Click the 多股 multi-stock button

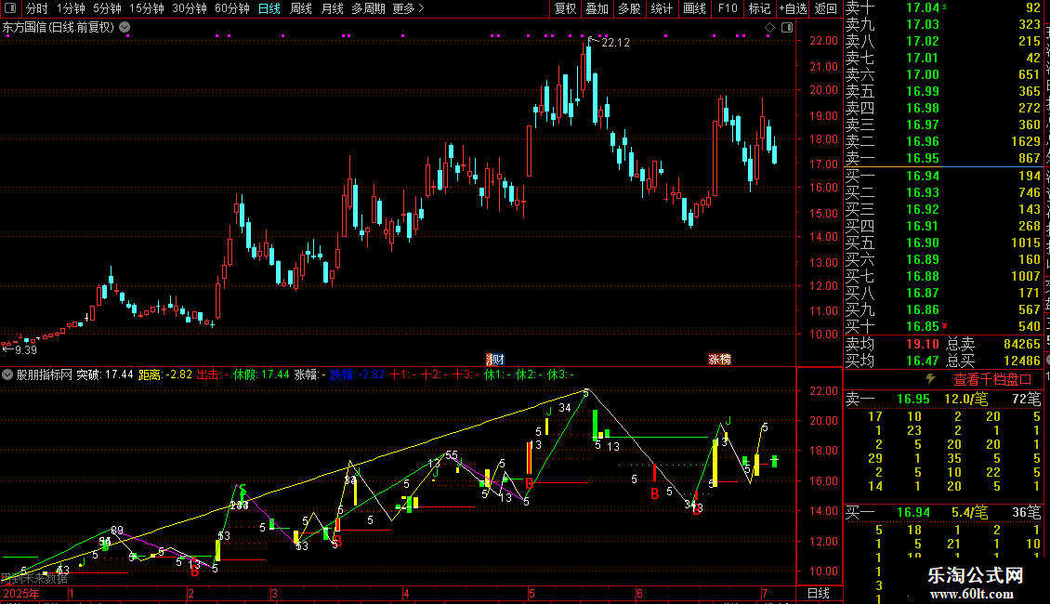[629, 8]
